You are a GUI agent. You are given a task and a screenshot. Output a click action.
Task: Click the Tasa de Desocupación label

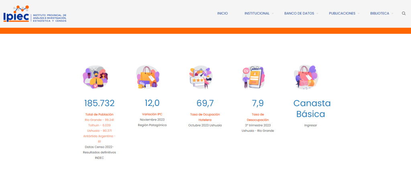pos(258,117)
